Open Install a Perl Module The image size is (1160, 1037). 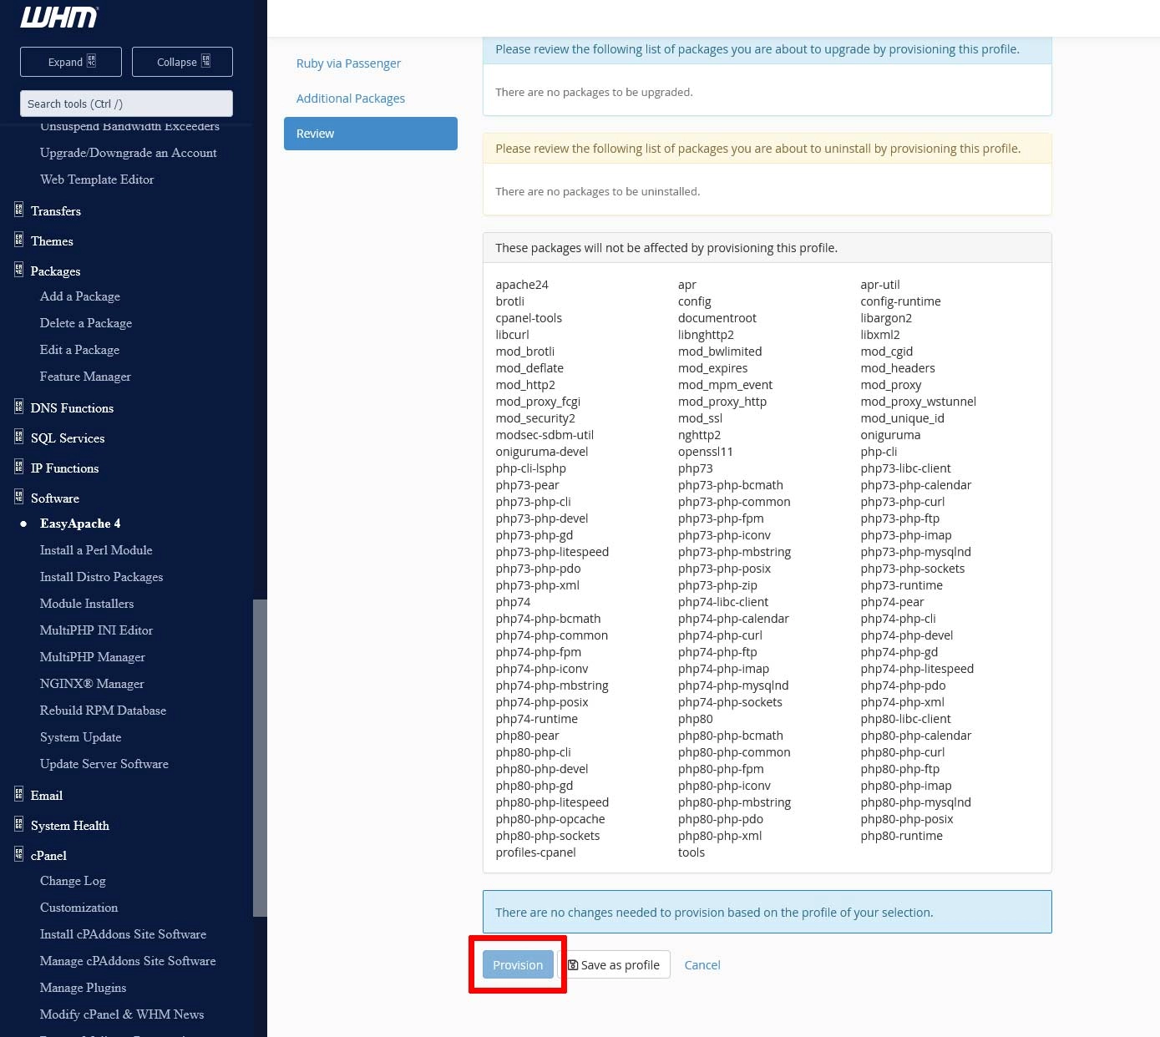[96, 550]
